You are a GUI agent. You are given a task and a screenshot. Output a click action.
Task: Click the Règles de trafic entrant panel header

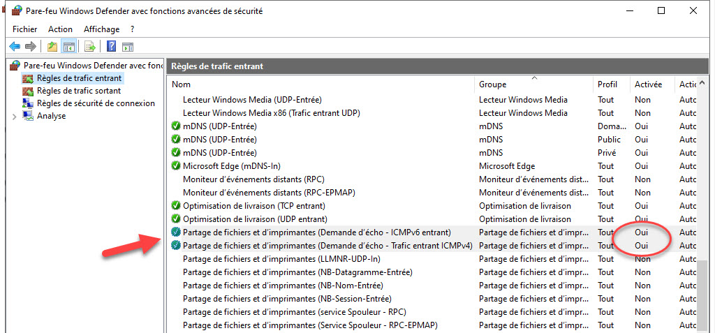pos(437,66)
